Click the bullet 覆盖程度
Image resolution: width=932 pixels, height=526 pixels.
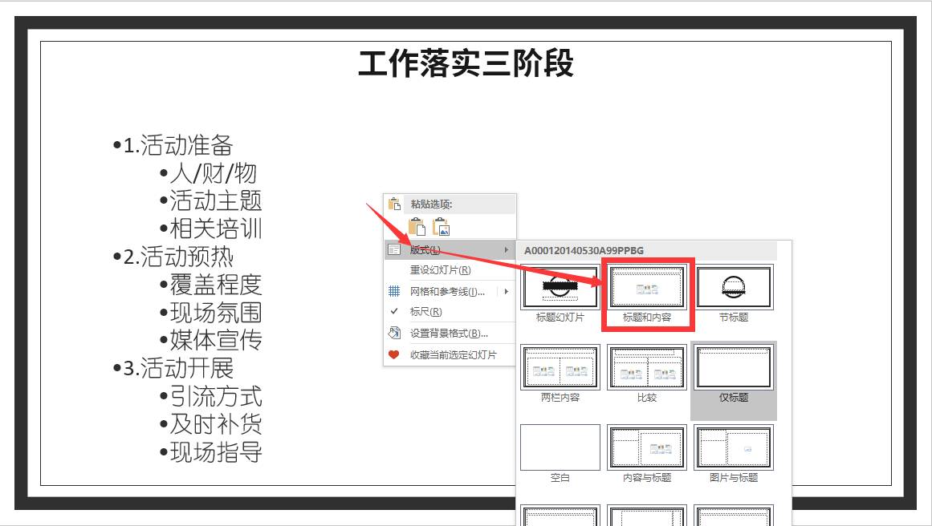[211, 285]
